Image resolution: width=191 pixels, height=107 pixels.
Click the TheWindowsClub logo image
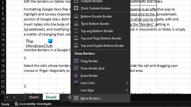pyautogui.click(x=39, y=43)
